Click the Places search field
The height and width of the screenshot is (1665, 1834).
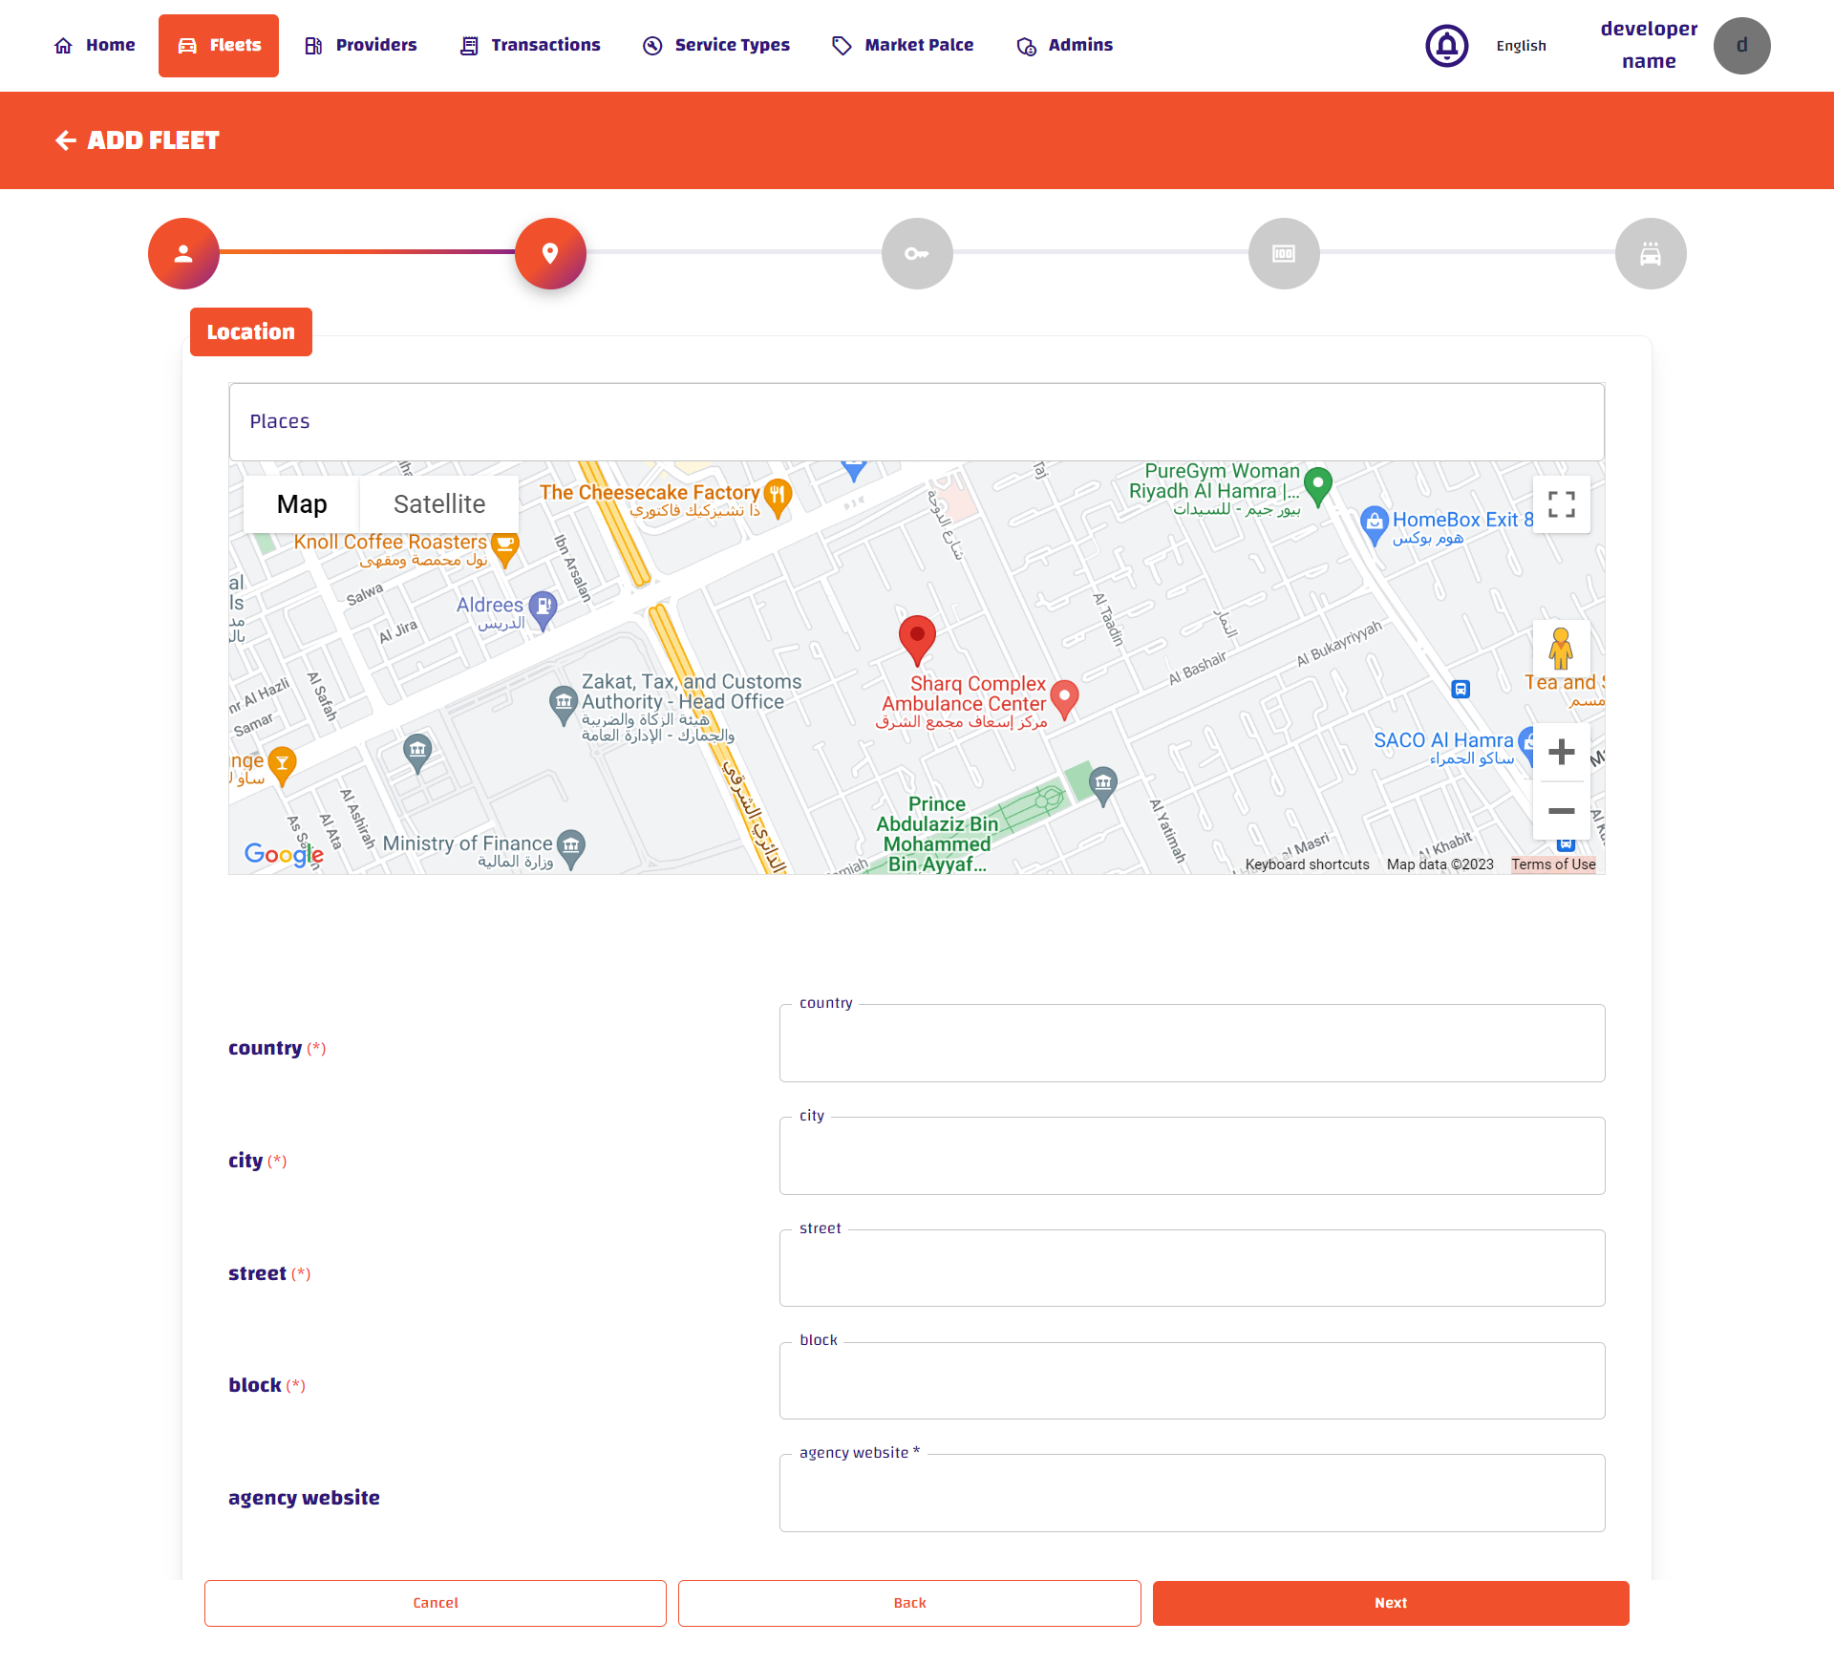tap(917, 422)
